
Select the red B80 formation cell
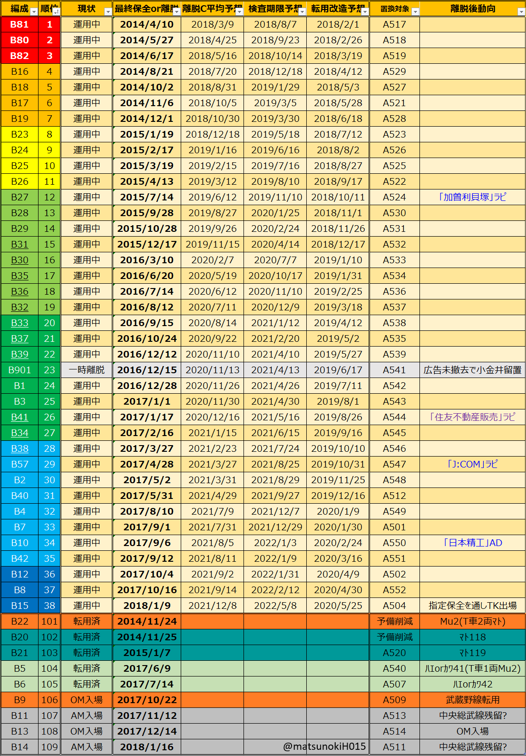point(19,40)
